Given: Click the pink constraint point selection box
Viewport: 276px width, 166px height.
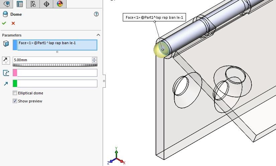Looking at the screenshot, I should tap(55, 73).
